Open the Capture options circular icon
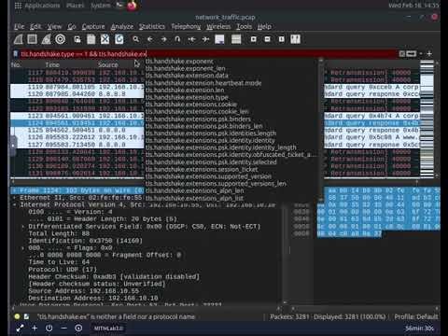Screen dimensions: 448x336 click(x=61, y=39)
